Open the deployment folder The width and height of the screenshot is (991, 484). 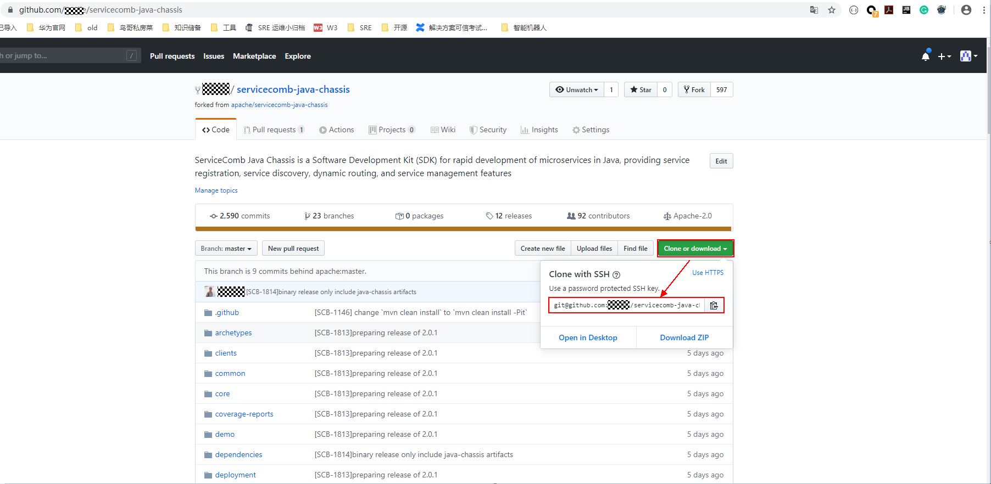[236, 475]
